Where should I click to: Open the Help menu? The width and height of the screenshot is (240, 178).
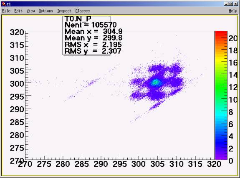[x=233, y=11]
